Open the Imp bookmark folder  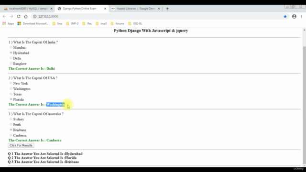tap(57, 23)
